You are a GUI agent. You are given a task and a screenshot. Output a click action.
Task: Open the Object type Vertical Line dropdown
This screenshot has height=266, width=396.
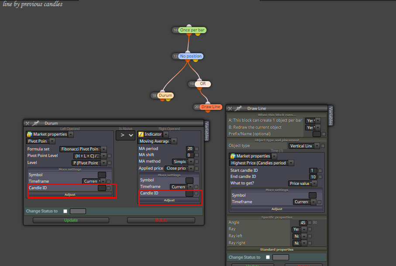[317, 146]
